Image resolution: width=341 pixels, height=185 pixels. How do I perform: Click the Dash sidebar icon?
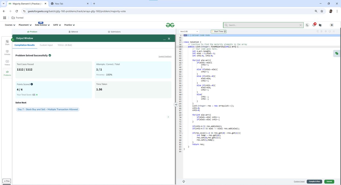pyautogui.click(x=7, y=43)
